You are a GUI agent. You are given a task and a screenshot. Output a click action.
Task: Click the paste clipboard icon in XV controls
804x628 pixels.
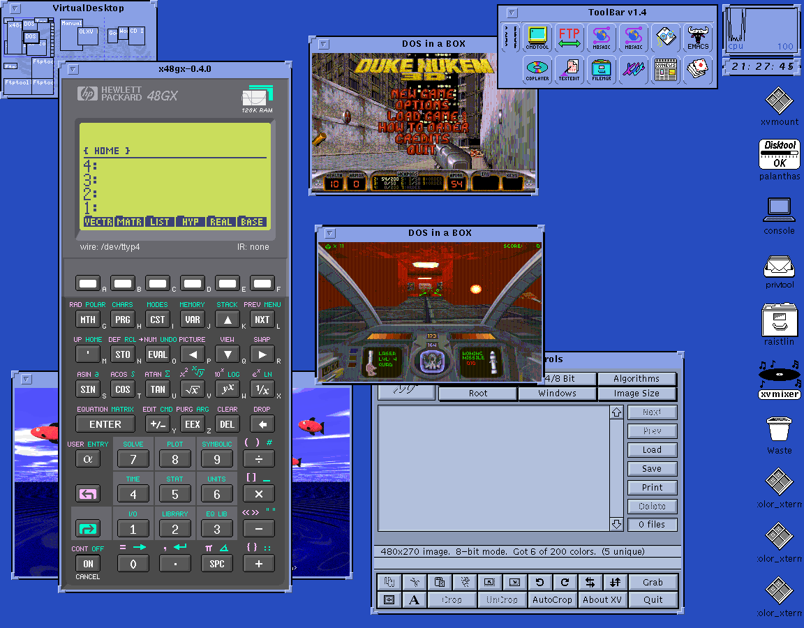tap(440, 582)
